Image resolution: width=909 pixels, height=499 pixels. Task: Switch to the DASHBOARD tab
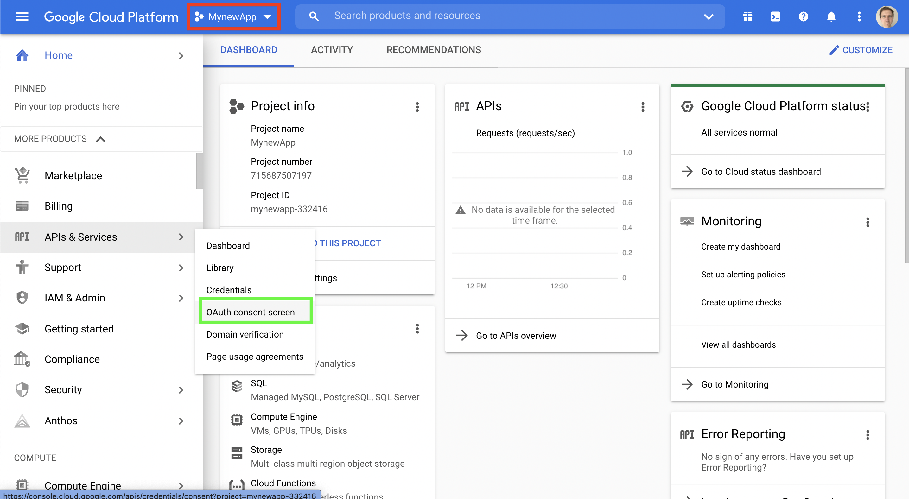coord(248,50)
